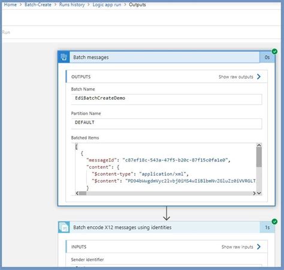Click the Batch encode X12 action icon
The height and width of the screenshot is (270, 284).
[64, 227]
